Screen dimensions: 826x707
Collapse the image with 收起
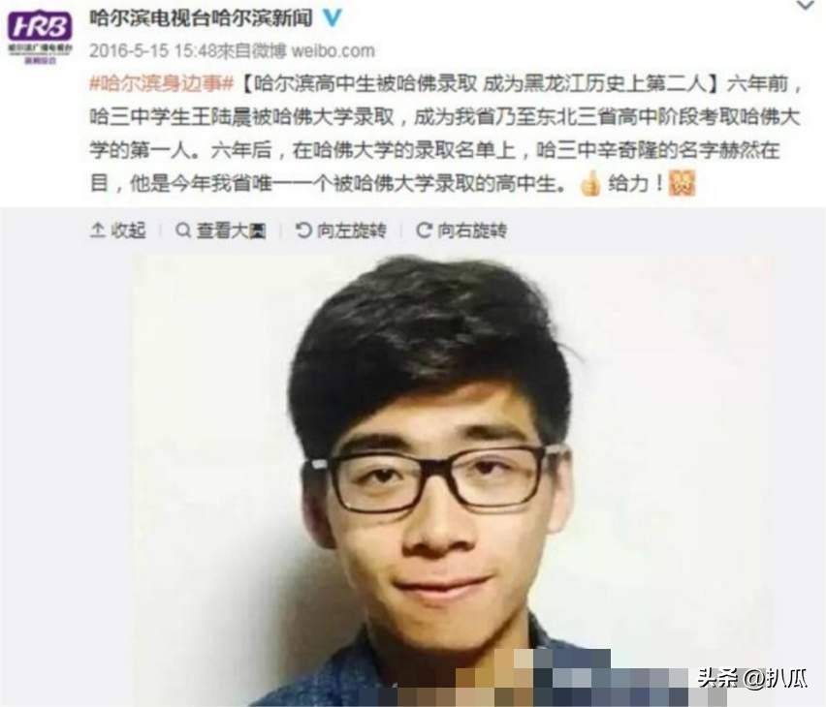tap(118, 231)
